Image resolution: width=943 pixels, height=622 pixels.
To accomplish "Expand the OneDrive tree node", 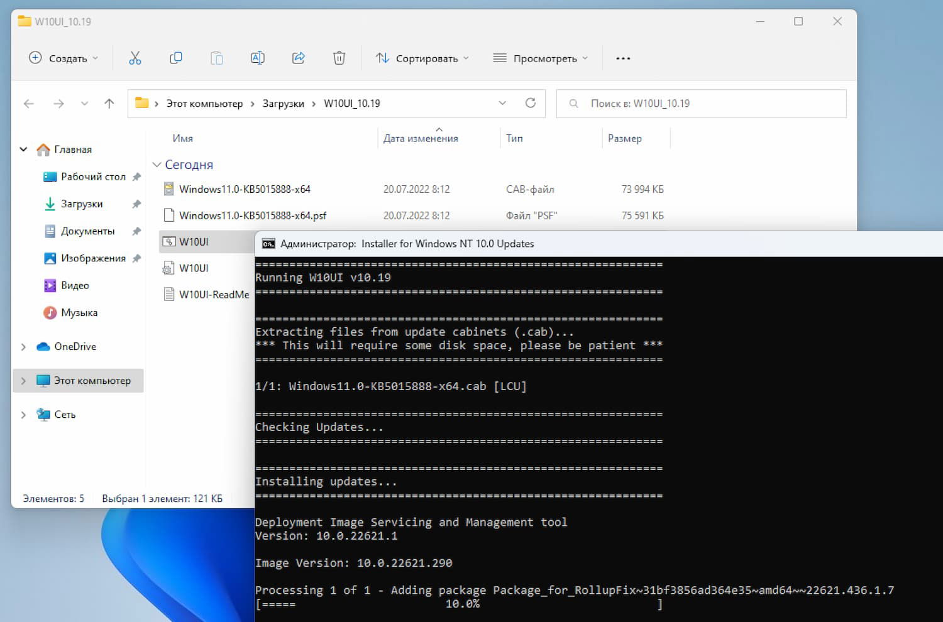I will pyautogui.click(x=23, y=347).
